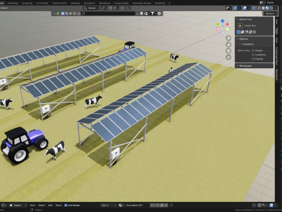Click the red X axis gizmo handle
The width and height of the screenshot is (282, 212).
(227, 24)
